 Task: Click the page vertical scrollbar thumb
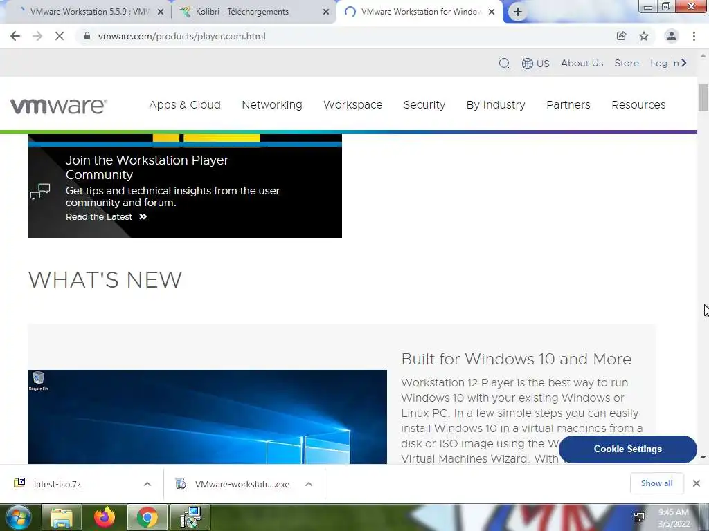(703, 97)
